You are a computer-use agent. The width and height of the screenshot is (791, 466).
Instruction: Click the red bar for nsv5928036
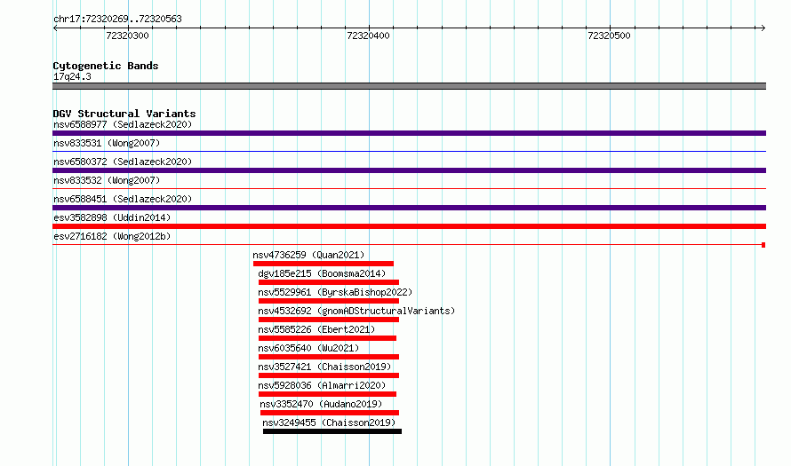(x=327, y=394)
